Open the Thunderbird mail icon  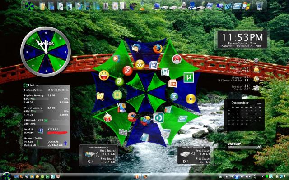click(136, 48)
